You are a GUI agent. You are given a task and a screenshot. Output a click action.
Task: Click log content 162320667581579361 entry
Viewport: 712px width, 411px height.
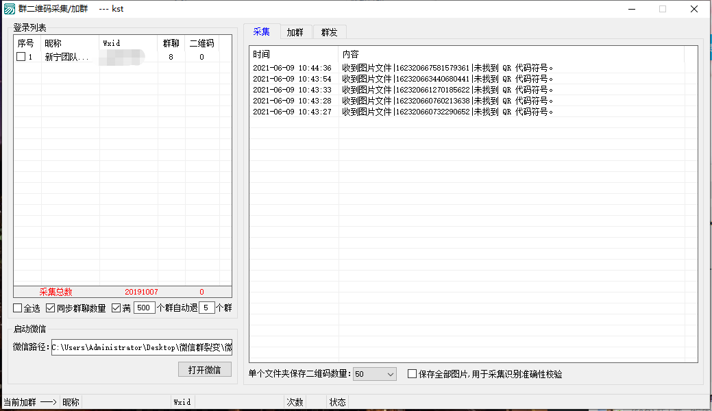[x=447, y=68]
